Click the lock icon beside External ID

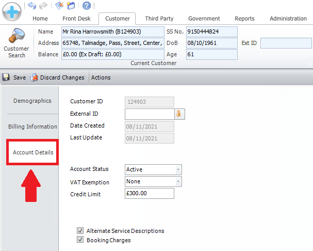180,114
